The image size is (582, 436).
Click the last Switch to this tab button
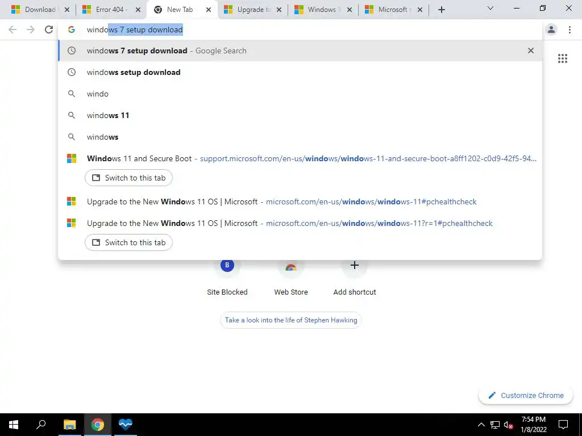point(128,242)
